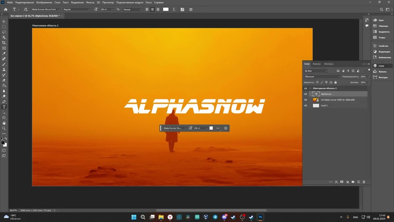Open layer filter type Вид dropdown

(x=316, y=71)
